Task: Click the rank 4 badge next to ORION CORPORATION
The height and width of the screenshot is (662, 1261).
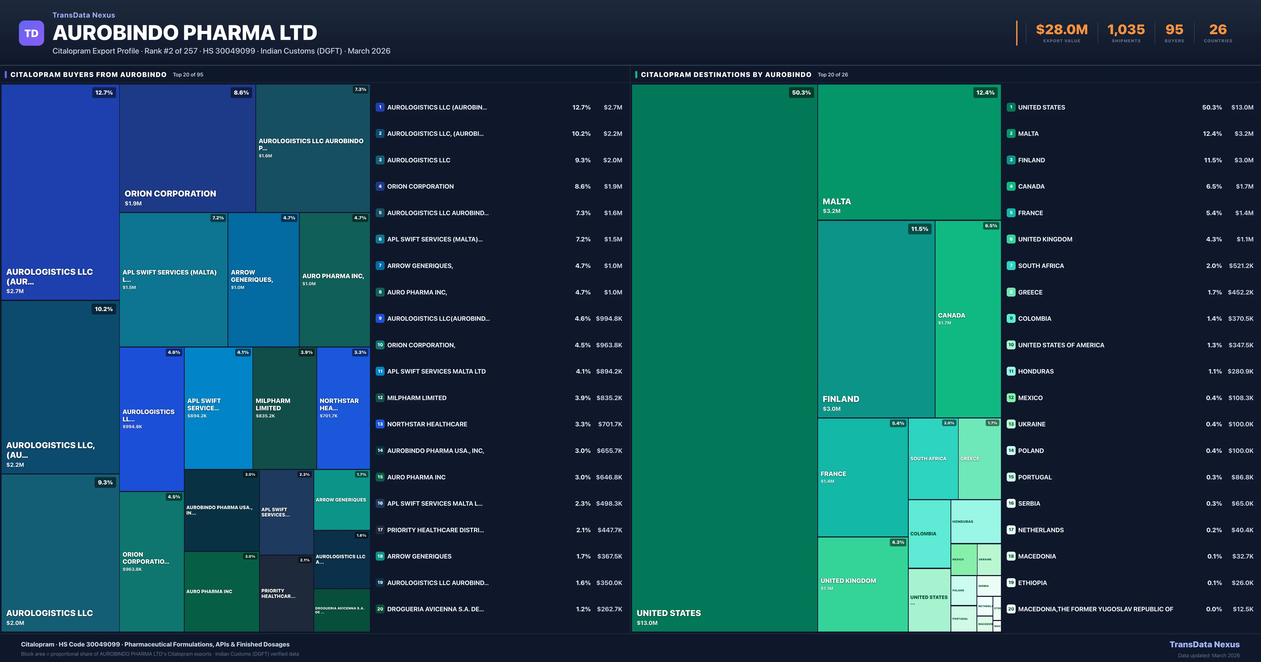Action: 380,187
